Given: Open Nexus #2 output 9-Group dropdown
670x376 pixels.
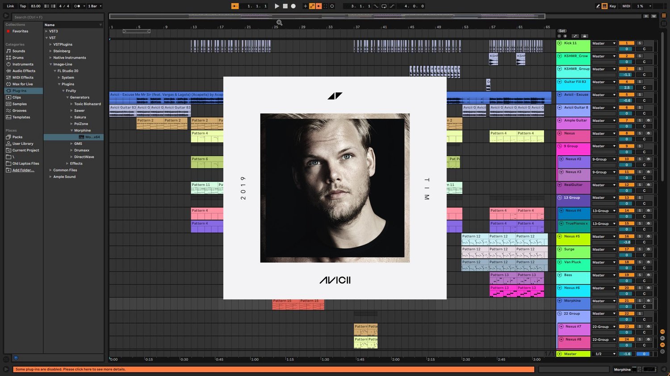Looking at the screenshot, I should [x=604, y=159].
